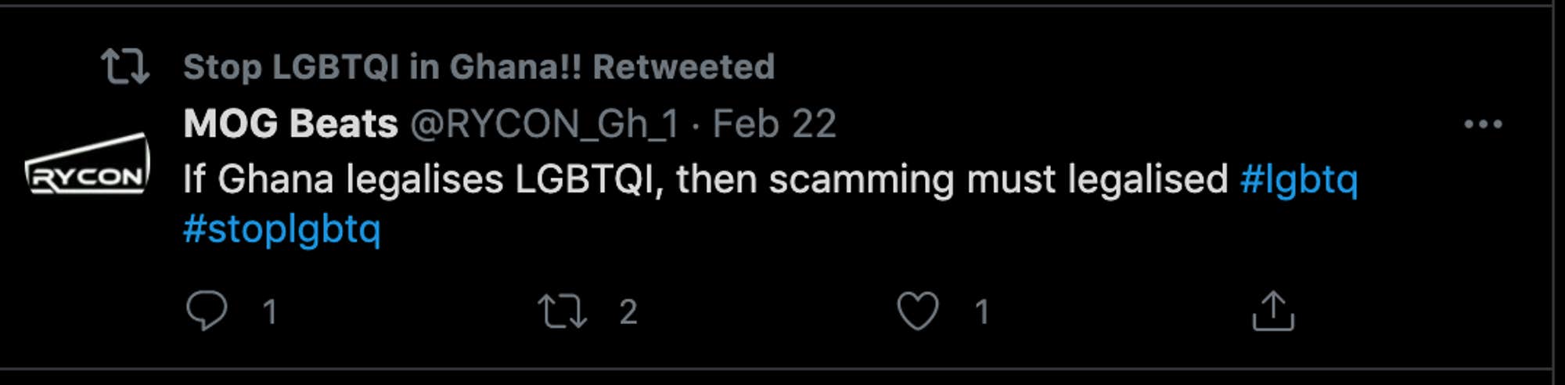
Task: Click the retweet count showing 2
Action: [628, 312]
